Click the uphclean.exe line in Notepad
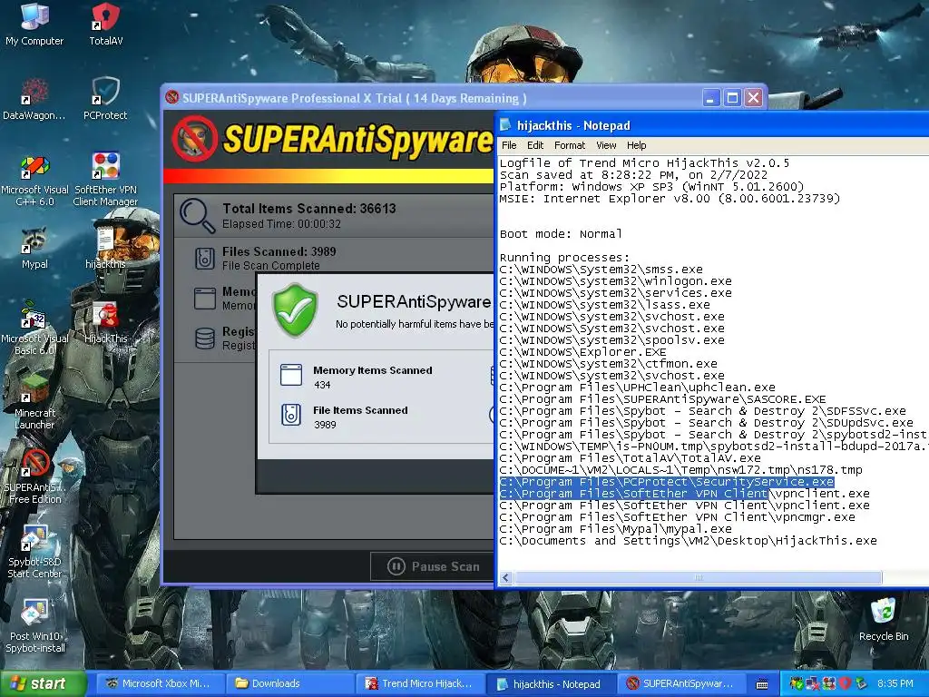 tap(638, 387)
